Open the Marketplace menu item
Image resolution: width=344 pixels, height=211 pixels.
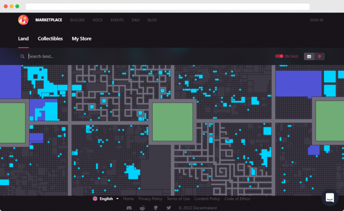click(49, 20)
